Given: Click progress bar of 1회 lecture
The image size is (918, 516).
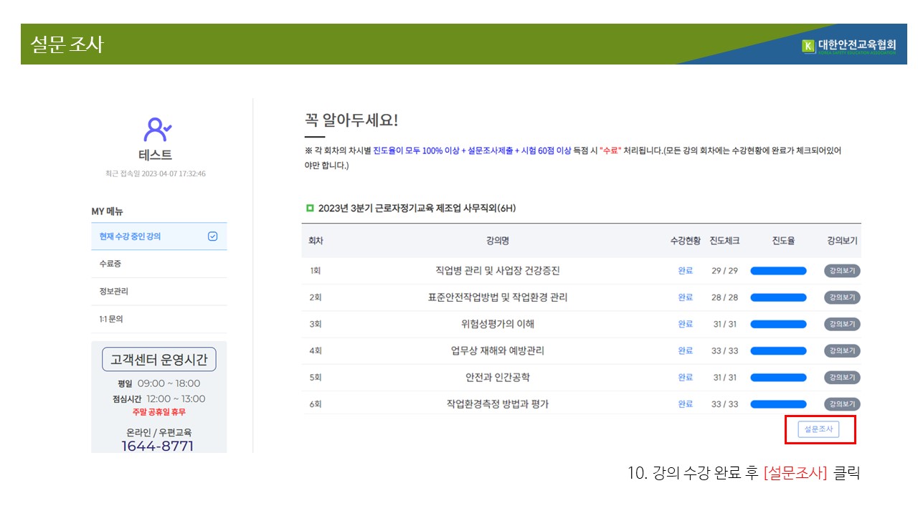Looking at the screenshot, I should click(778, 271).
